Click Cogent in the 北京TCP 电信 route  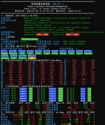coord(23,89)
